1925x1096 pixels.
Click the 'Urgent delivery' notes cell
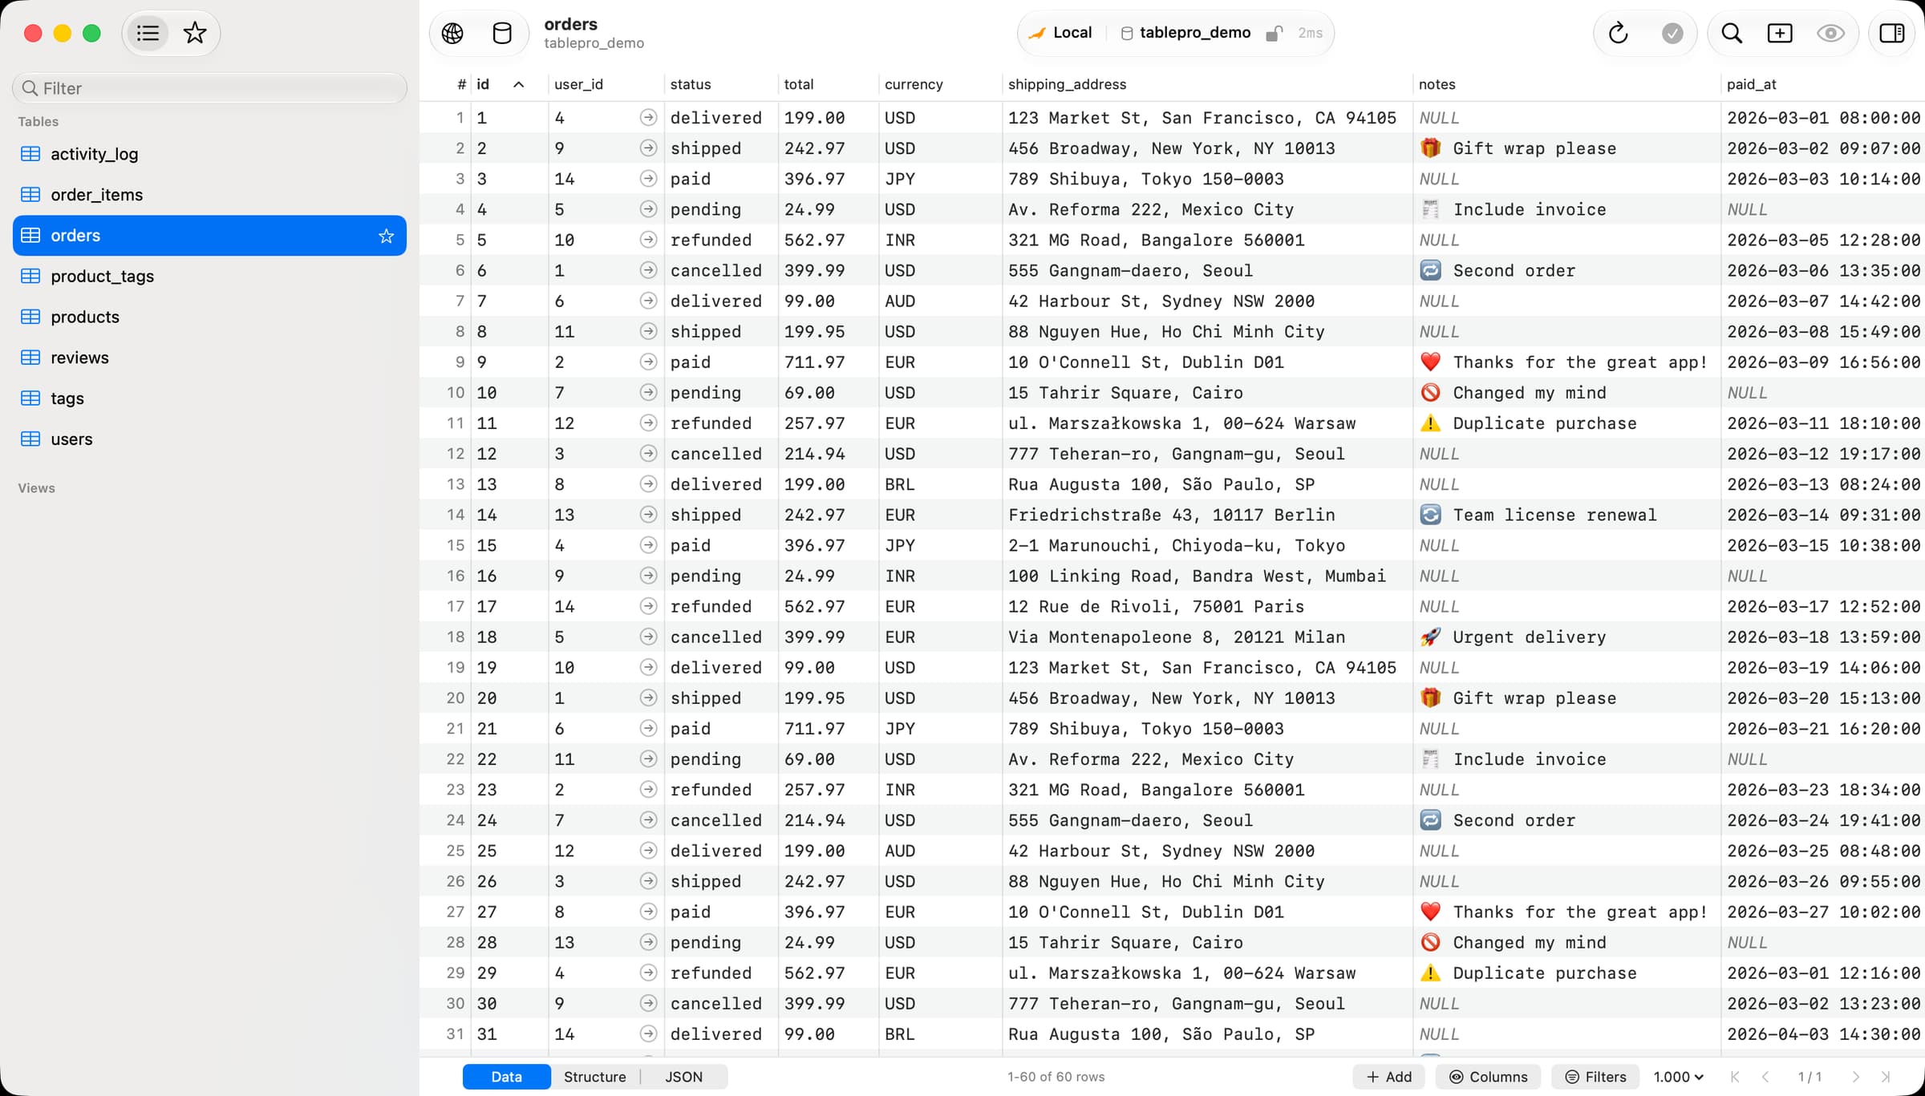[x=1566, y=637]
